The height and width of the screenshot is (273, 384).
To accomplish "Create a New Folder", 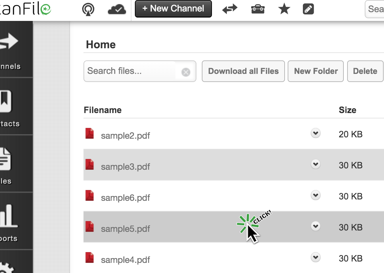I will 315,71.
